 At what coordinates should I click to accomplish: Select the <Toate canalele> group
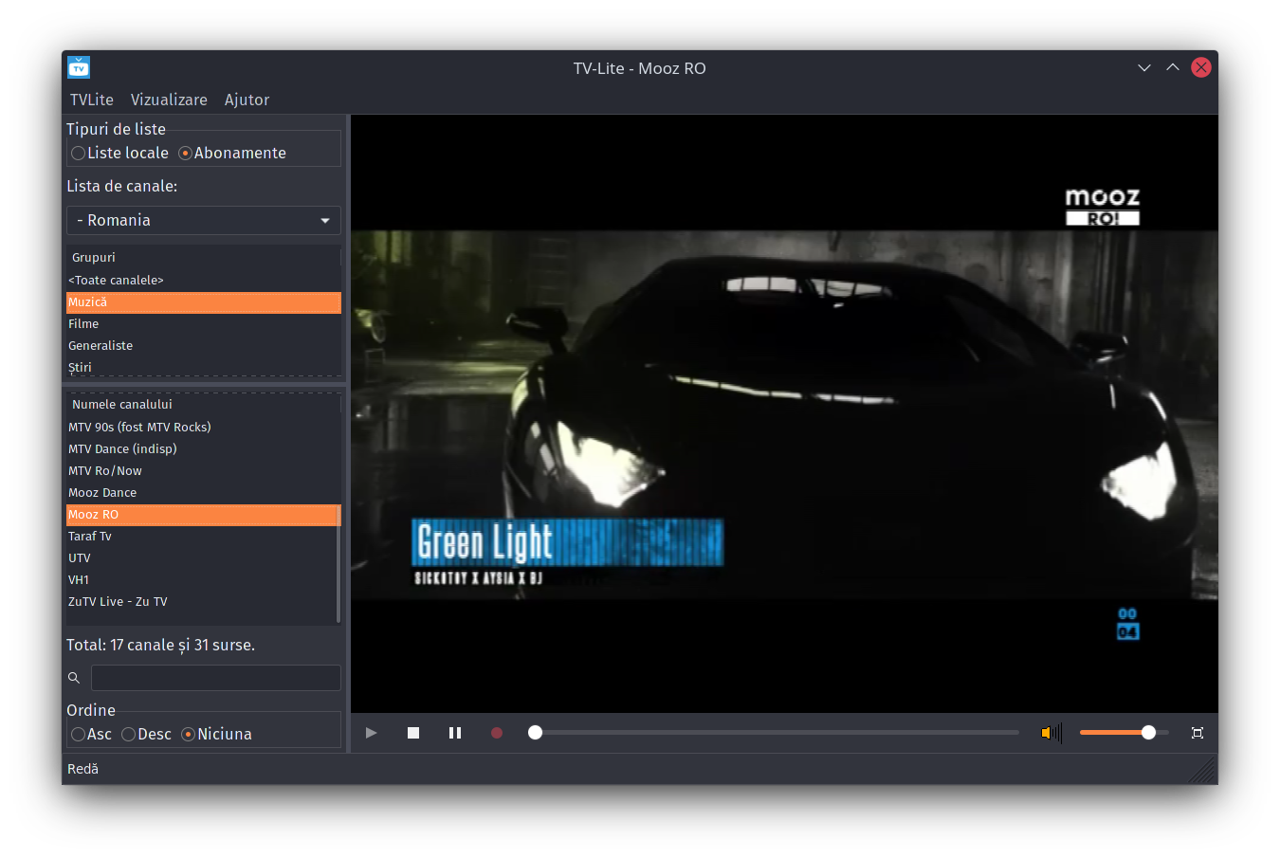click(204, 280)
